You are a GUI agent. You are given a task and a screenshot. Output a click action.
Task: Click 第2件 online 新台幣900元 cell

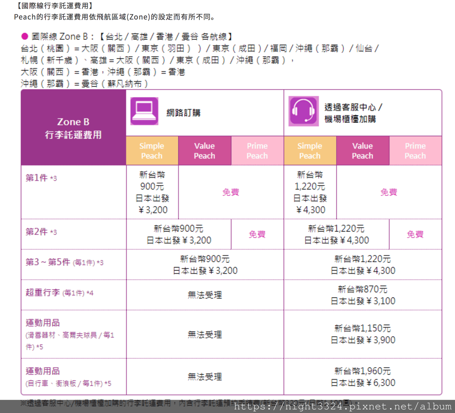[x=179, y=234]
